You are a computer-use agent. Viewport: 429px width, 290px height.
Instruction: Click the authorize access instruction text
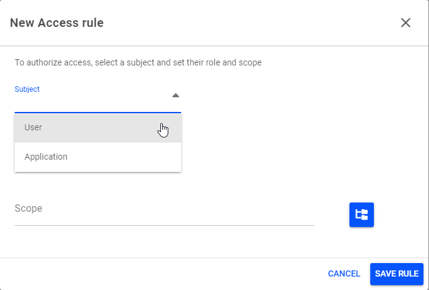tap(138, 62)
